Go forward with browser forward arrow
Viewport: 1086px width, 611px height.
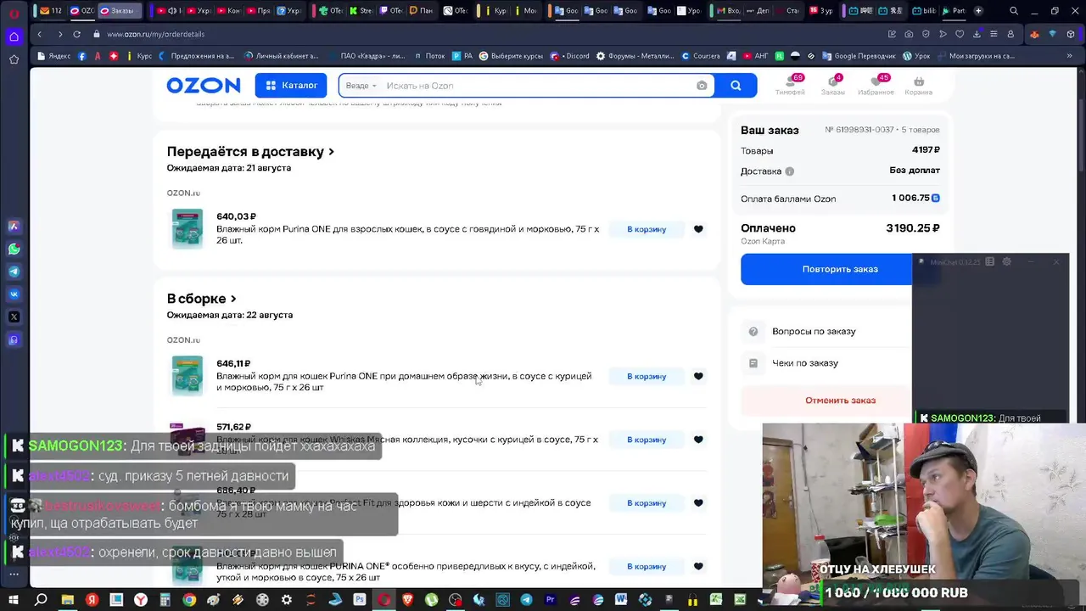click(x=59, y=34)
